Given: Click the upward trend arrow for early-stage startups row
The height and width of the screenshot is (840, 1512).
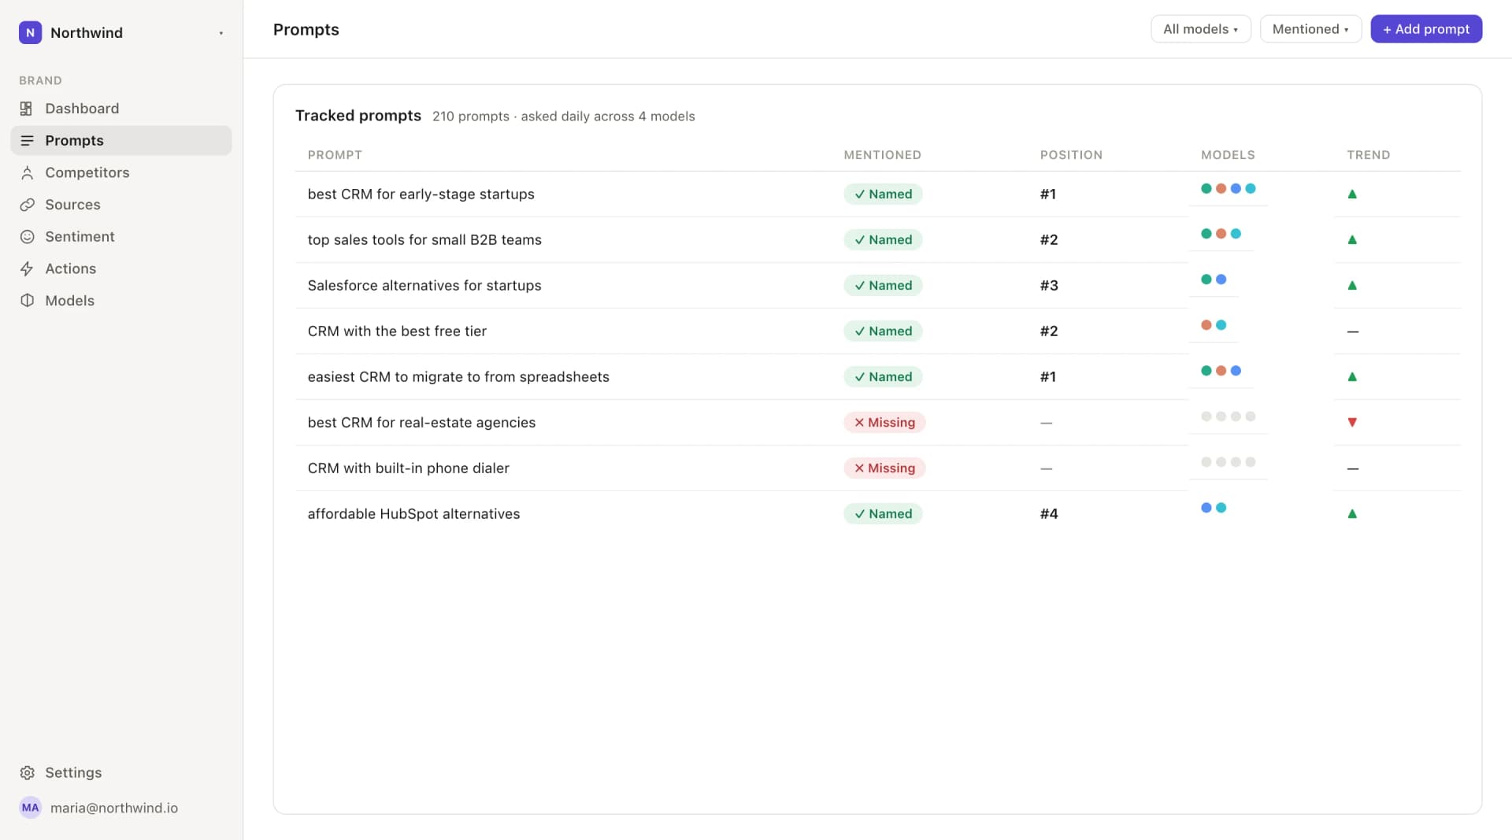Looking at the screenshot, I should (x=1352, y=194).
